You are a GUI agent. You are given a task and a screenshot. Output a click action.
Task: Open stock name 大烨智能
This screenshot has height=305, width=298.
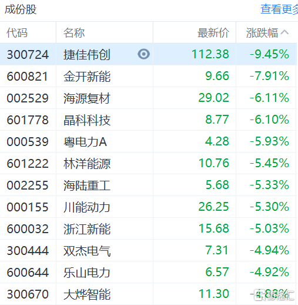pos(87,294)
